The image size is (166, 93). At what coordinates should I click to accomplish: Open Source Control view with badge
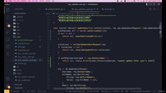pos(8,25)
